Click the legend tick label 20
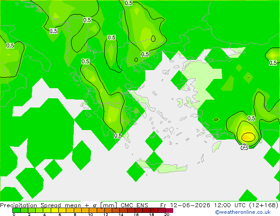The width and height of the screenshot is (280, 216). coord(166,215)
